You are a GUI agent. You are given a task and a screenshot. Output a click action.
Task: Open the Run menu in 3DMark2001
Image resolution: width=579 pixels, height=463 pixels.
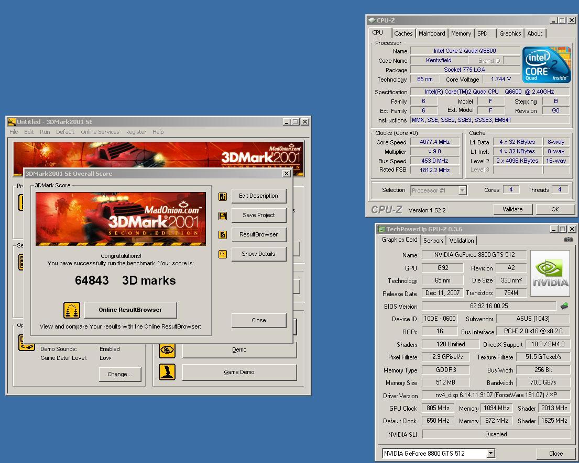[x=45, y=132]
